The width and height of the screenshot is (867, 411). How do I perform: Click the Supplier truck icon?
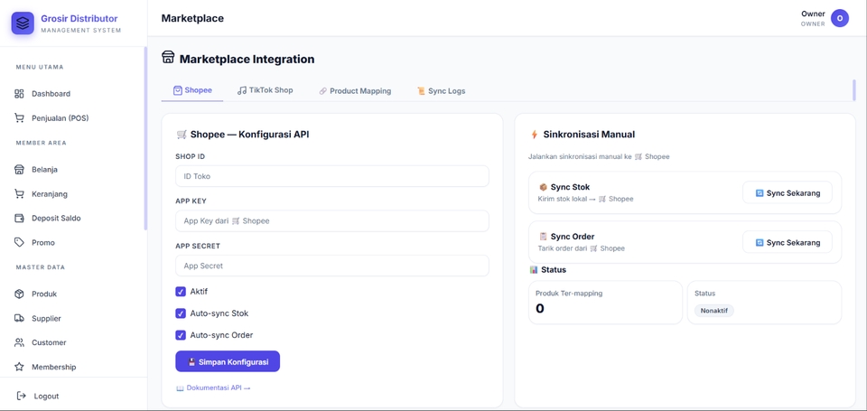[x=19, y=318]
